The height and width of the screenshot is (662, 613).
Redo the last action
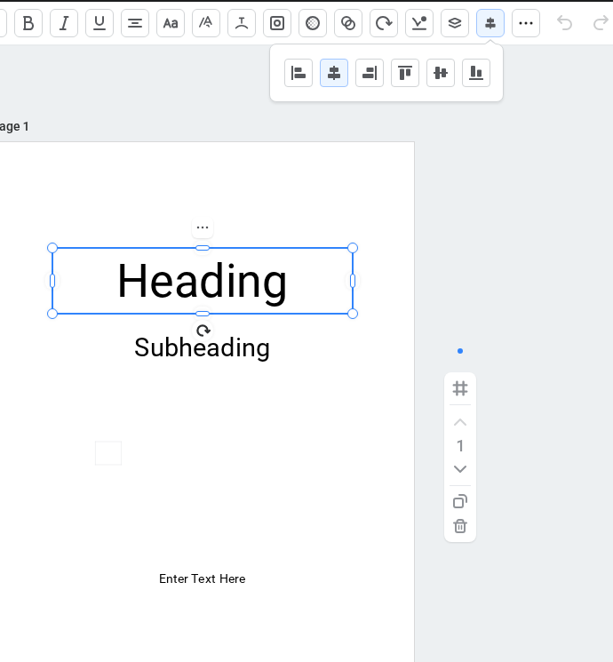click(601, 23)
